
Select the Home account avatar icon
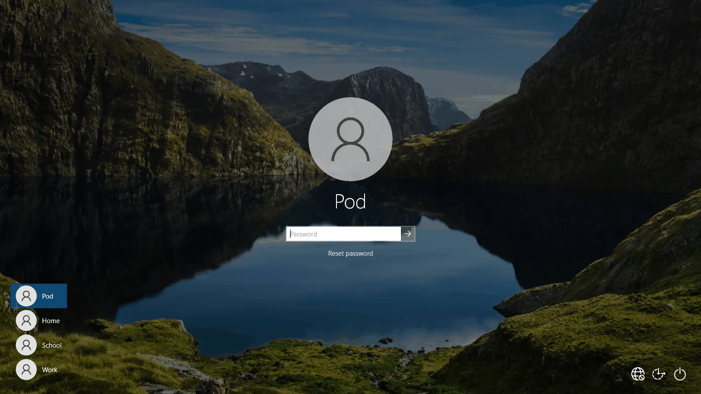click(x=26, y=321)
